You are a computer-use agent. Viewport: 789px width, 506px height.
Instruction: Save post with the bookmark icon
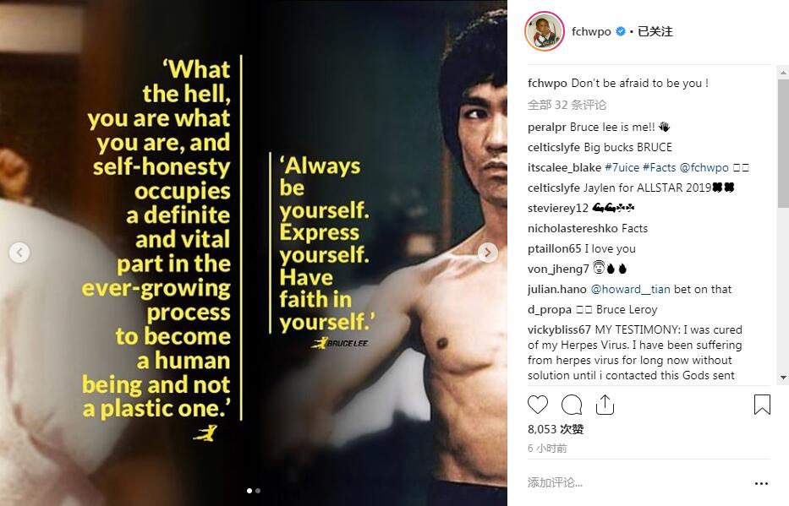(762, 405)
